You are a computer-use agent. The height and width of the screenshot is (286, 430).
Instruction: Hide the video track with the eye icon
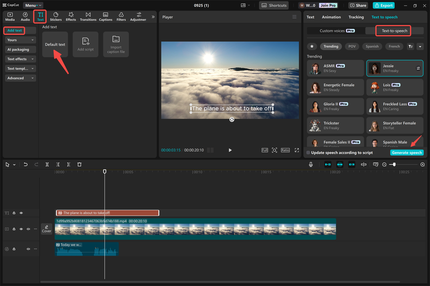[21, 229]
